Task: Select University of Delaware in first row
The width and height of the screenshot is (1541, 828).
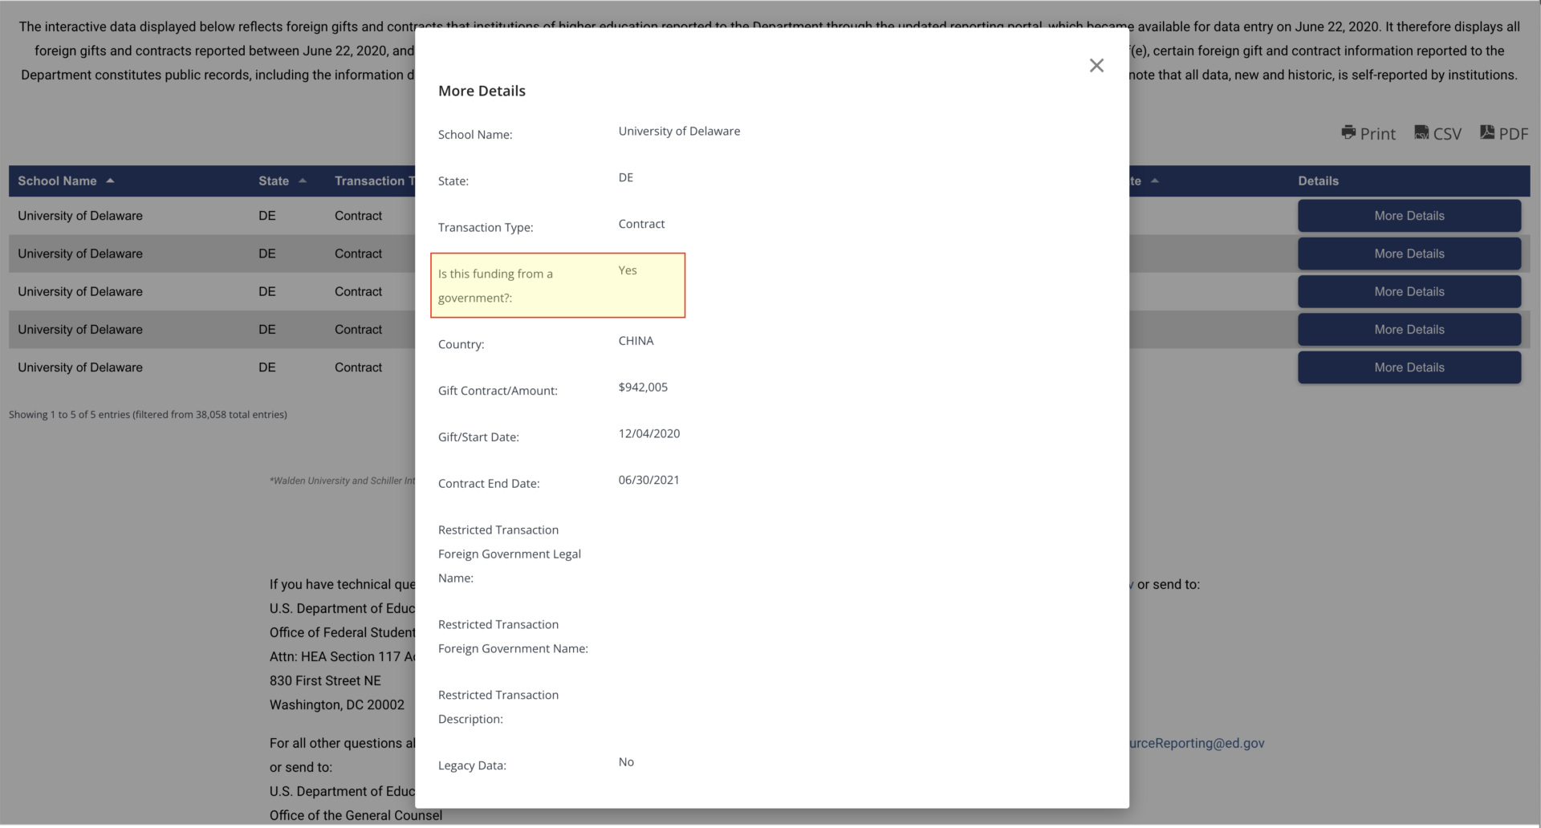Action: pyautogui.click(x=80, y=216)
